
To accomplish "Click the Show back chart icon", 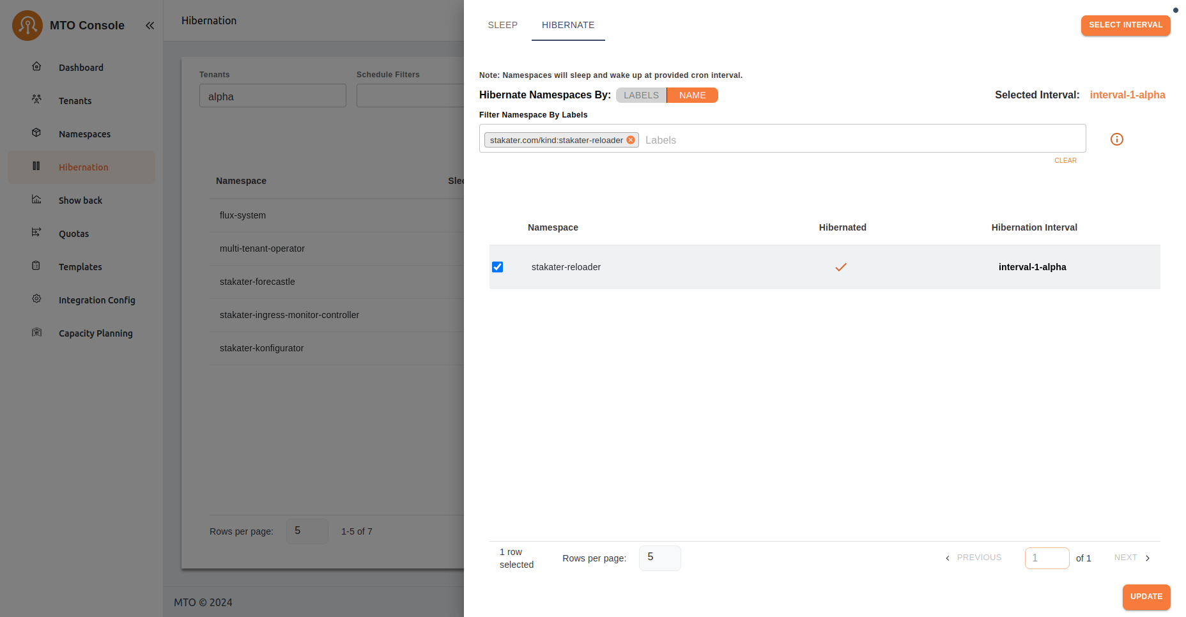I will [36, 199].
